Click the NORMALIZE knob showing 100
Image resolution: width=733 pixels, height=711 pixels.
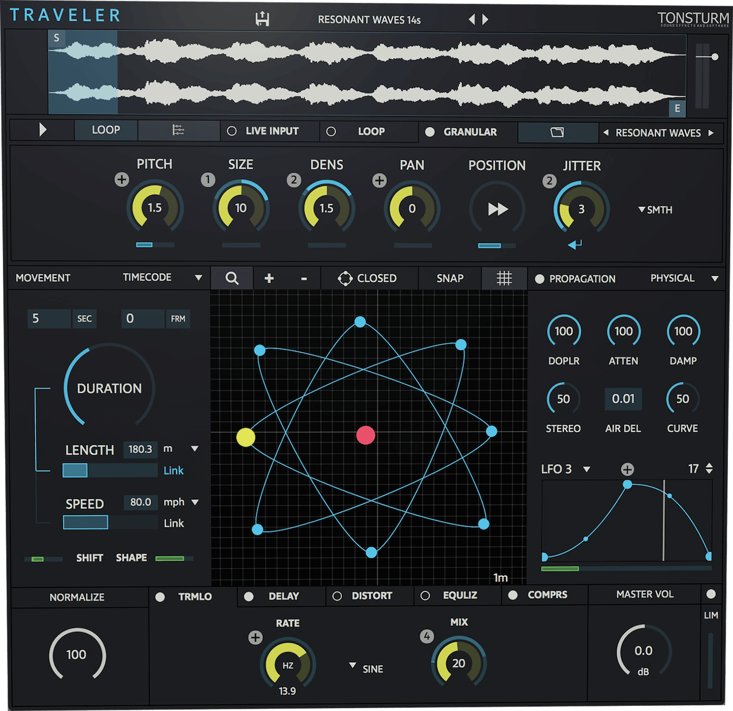[77, 654]
